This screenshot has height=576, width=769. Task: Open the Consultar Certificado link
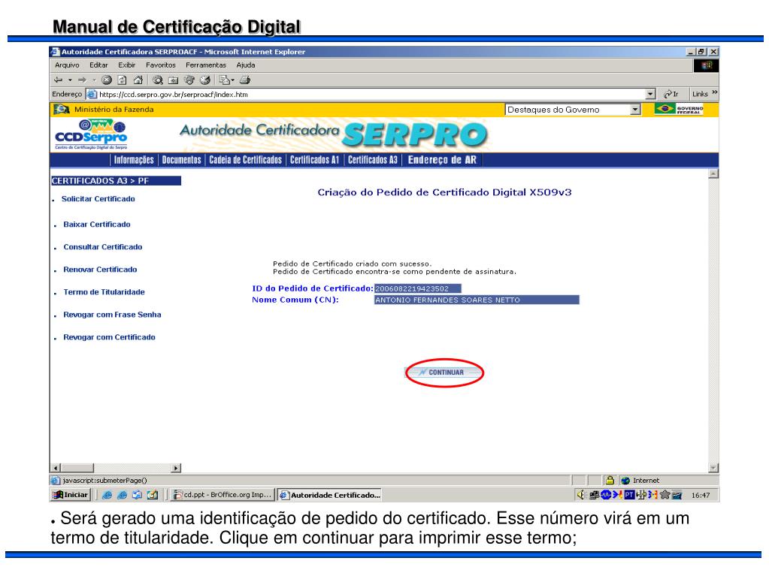pyautogui.click(x=102, y=247)
